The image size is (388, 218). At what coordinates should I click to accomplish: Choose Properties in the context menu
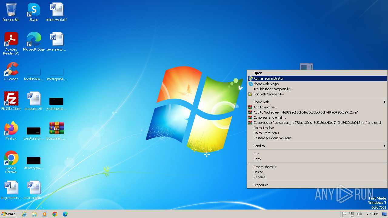click(x=317, y=185)
